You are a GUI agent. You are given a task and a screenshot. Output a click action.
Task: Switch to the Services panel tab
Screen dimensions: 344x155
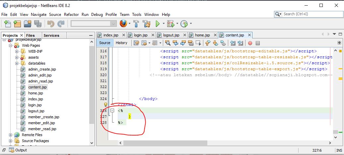[x=51, y=35]
